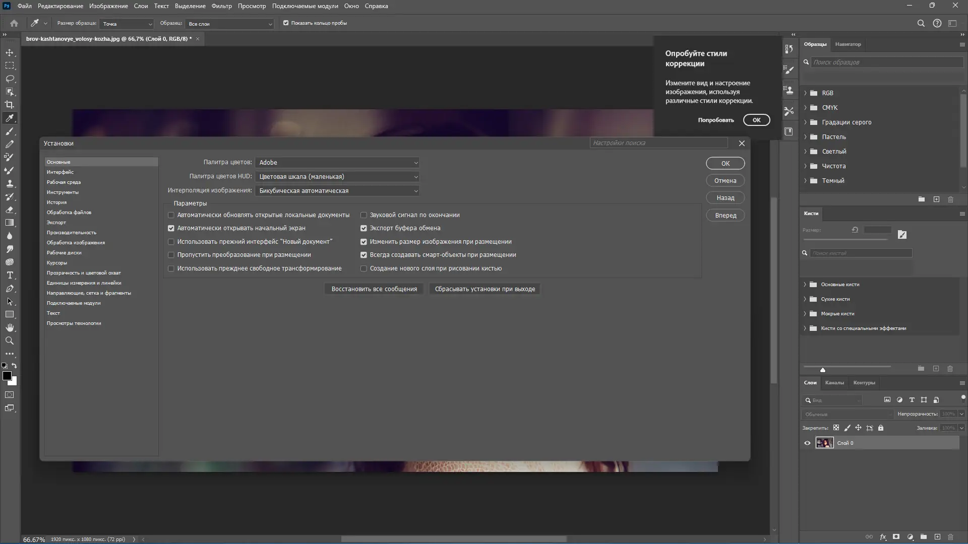This screenshot has height=544, width=968.
Task: Open the 'Палитра цветов' dropdown
Action: click(x=337, y=163)
